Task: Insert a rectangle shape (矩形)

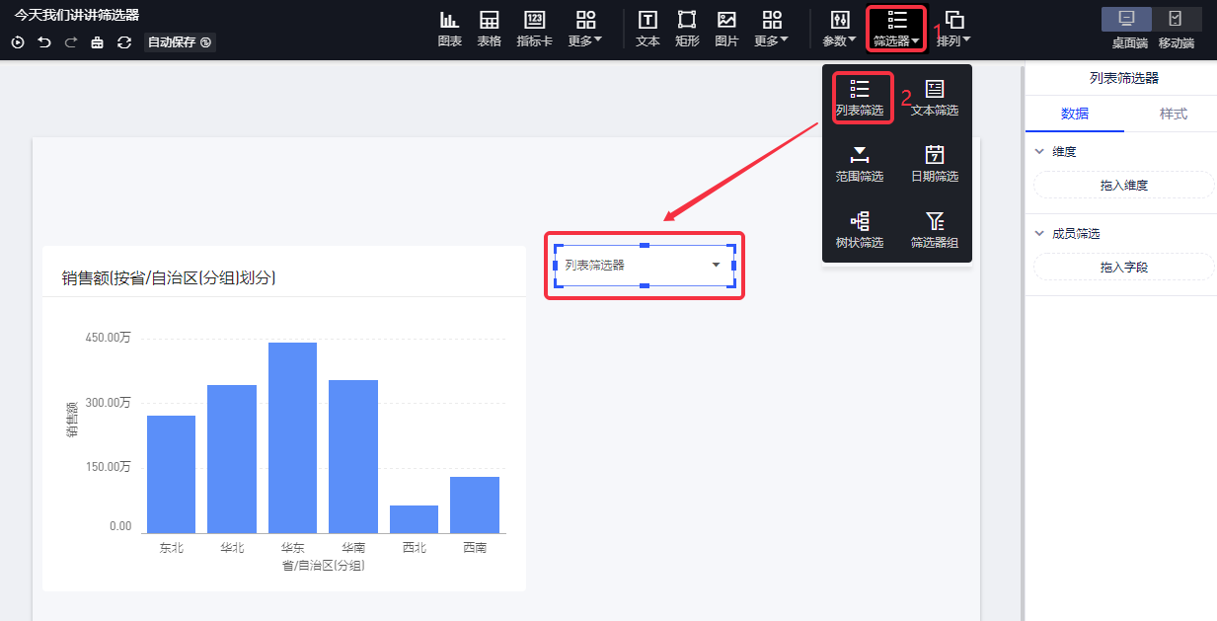Action: tap(687, 29)
